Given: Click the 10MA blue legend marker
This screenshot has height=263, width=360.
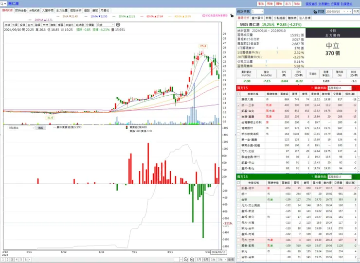Looking at the screenshot, I should [x=86, y=17].
